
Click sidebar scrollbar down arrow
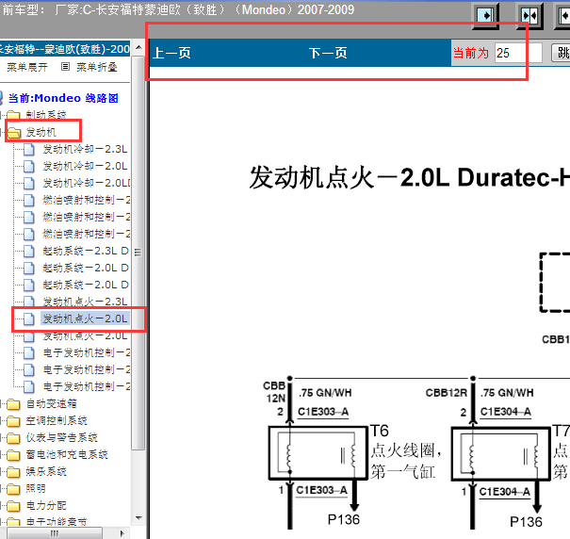(138, 518)
